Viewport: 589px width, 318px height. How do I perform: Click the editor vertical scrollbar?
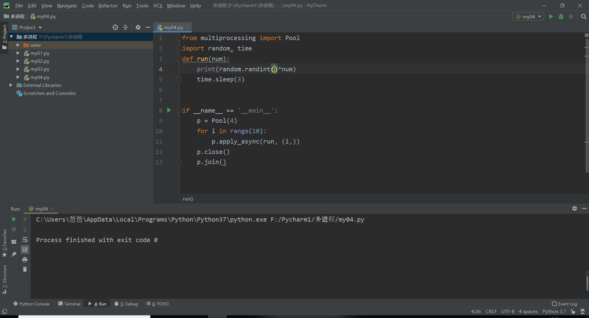point(587,106)
